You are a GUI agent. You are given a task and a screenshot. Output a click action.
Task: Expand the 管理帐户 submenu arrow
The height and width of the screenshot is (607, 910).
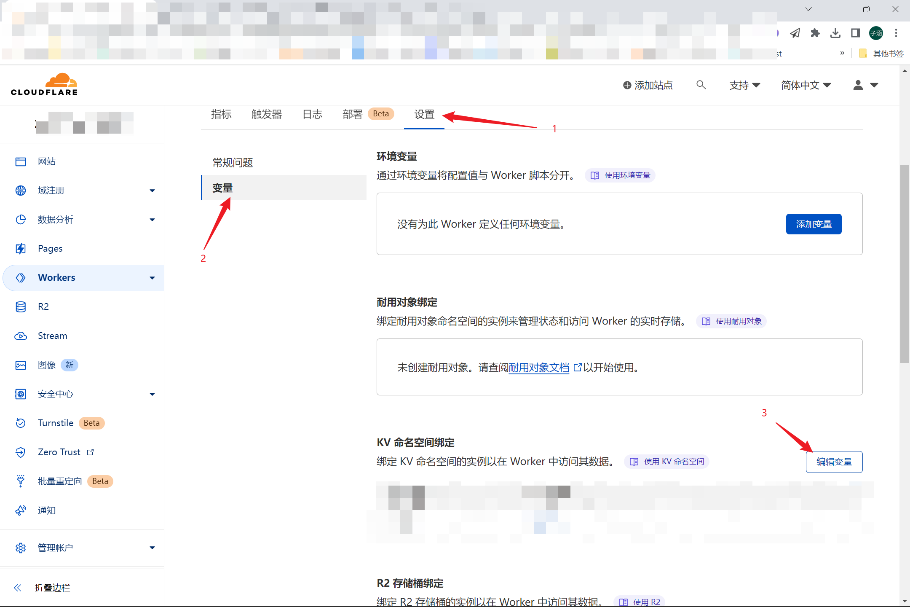coord(152,548)
